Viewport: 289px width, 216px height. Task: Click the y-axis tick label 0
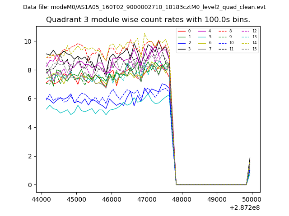pyautogui.click(x=30, y=185)
